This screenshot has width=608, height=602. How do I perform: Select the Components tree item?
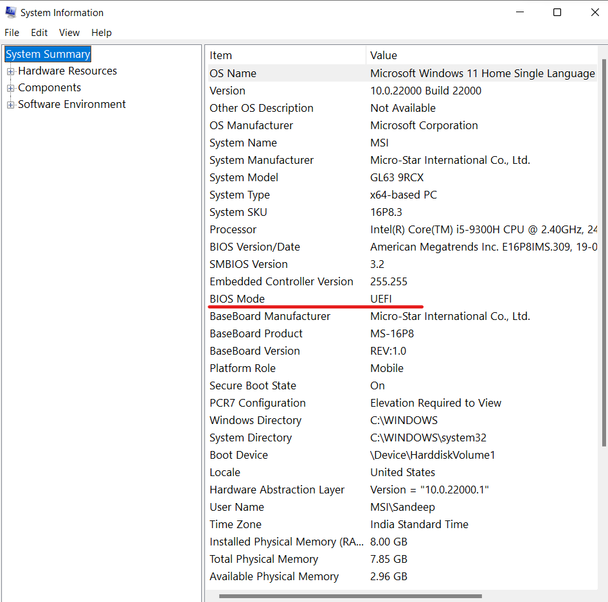tap(49, 87)
